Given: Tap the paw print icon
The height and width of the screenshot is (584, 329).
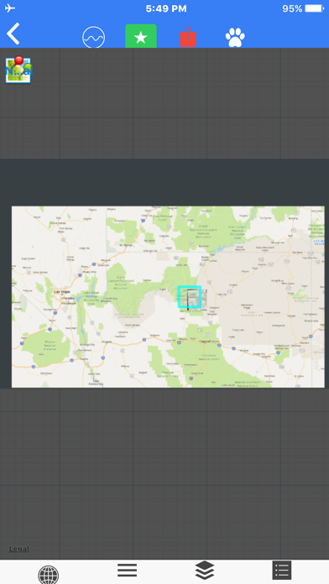Looking at the screenshot, I should (x=235, y=38).
